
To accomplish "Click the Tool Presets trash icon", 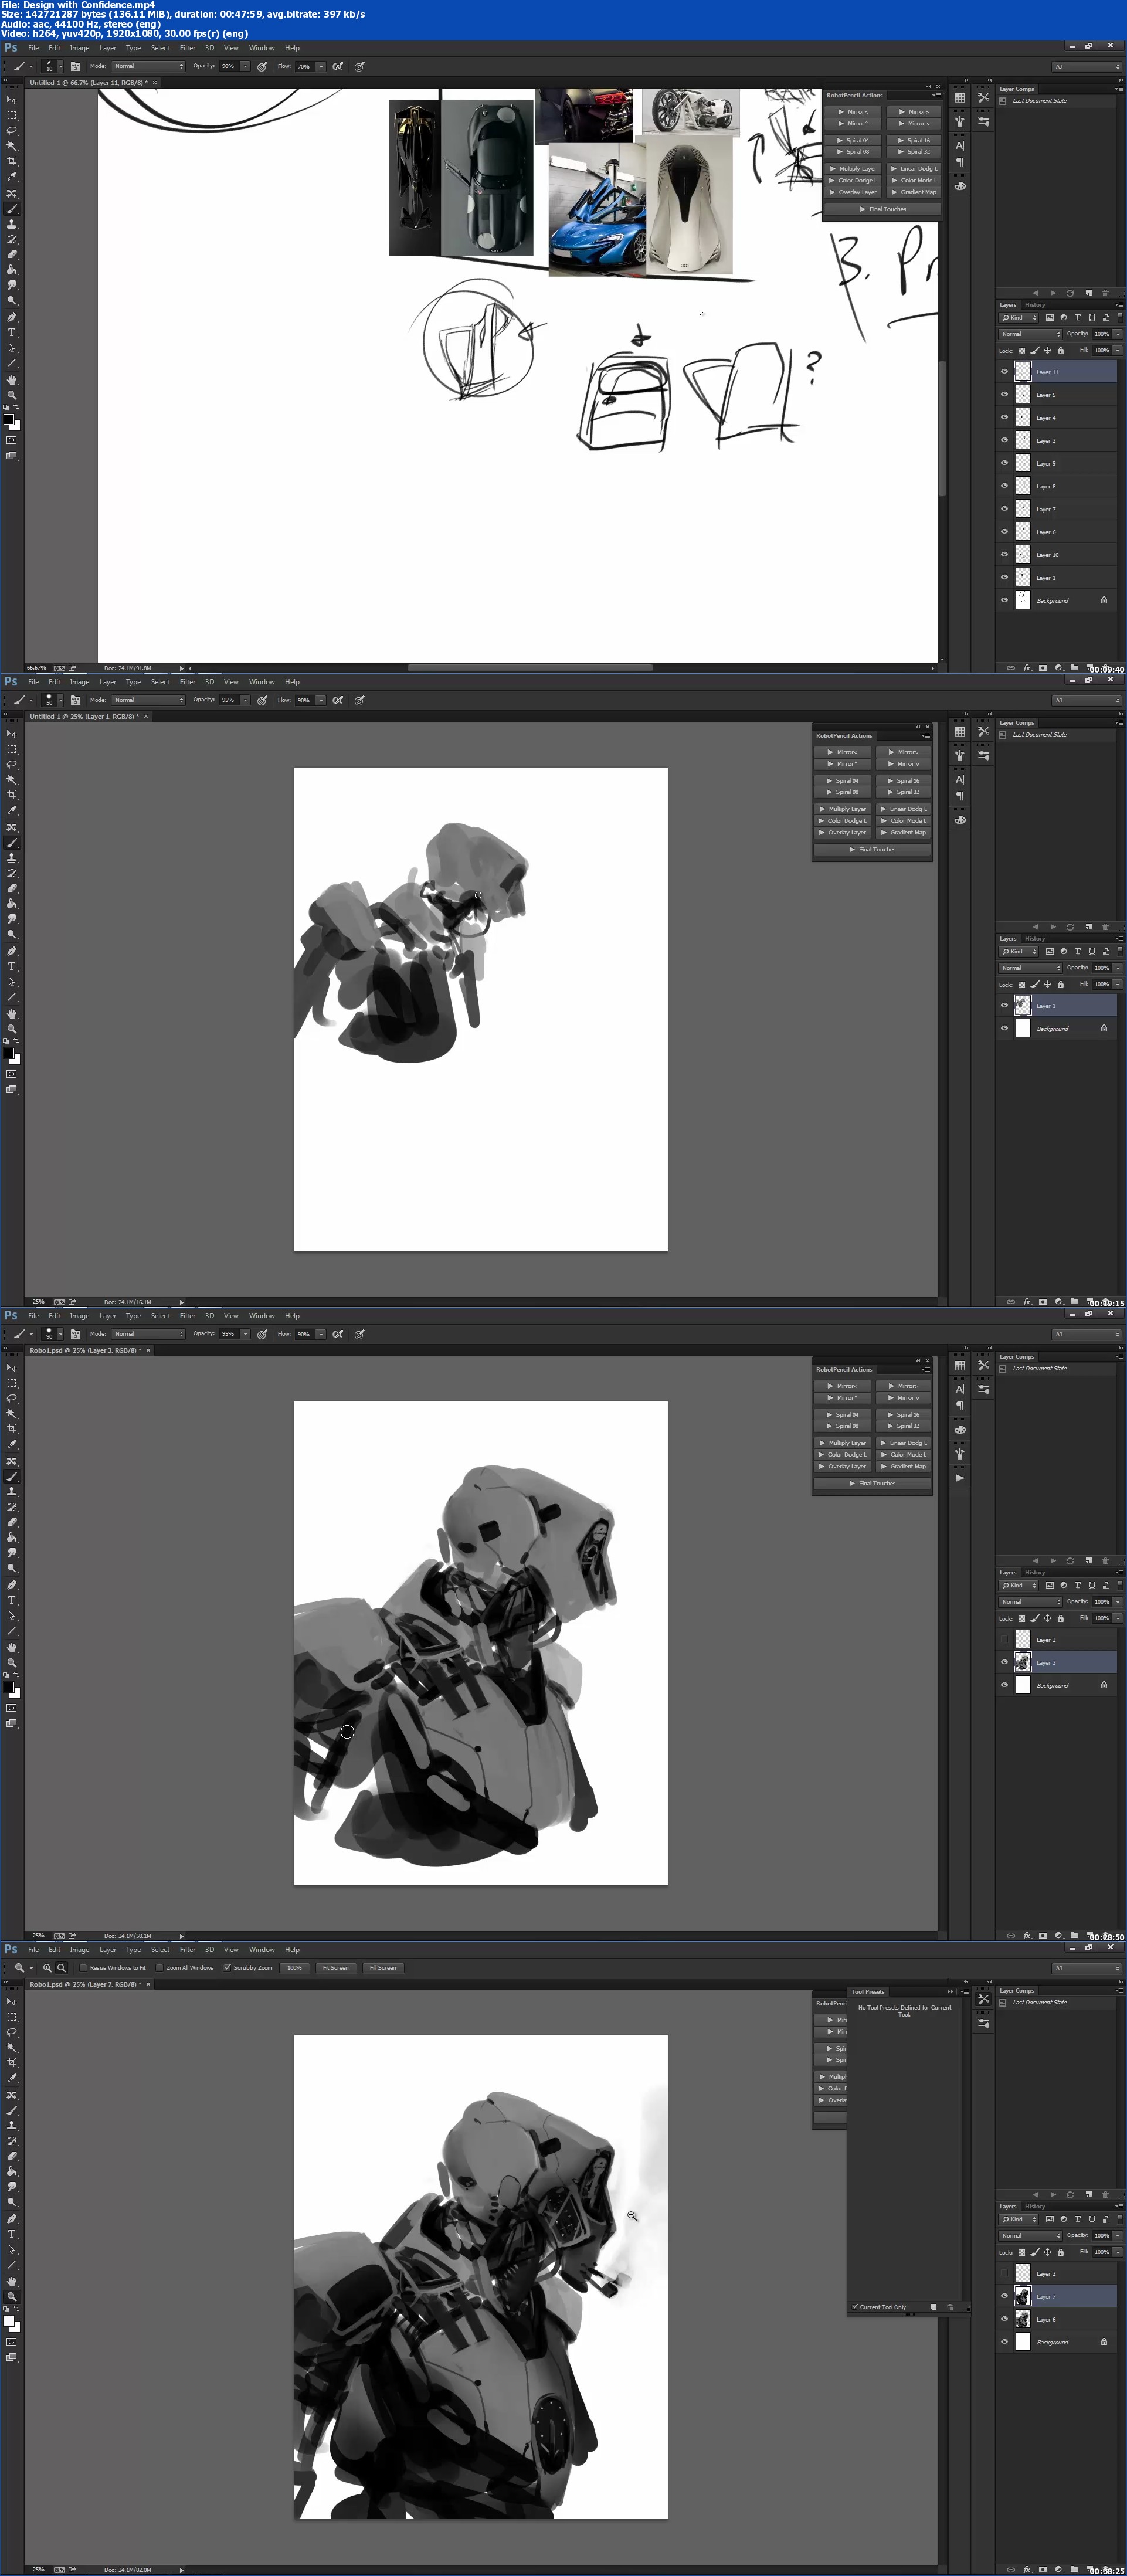I will 949,2307.
